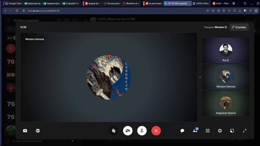The image size is (260, 146).
Task: Reload the current page
Action: click(x=17, y=11)
